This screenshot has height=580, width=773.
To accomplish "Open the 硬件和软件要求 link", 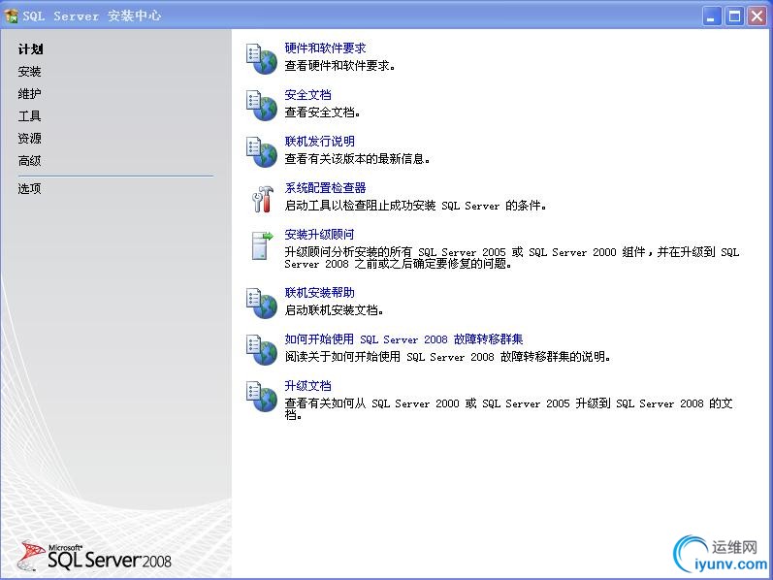I will click(325, 48).
